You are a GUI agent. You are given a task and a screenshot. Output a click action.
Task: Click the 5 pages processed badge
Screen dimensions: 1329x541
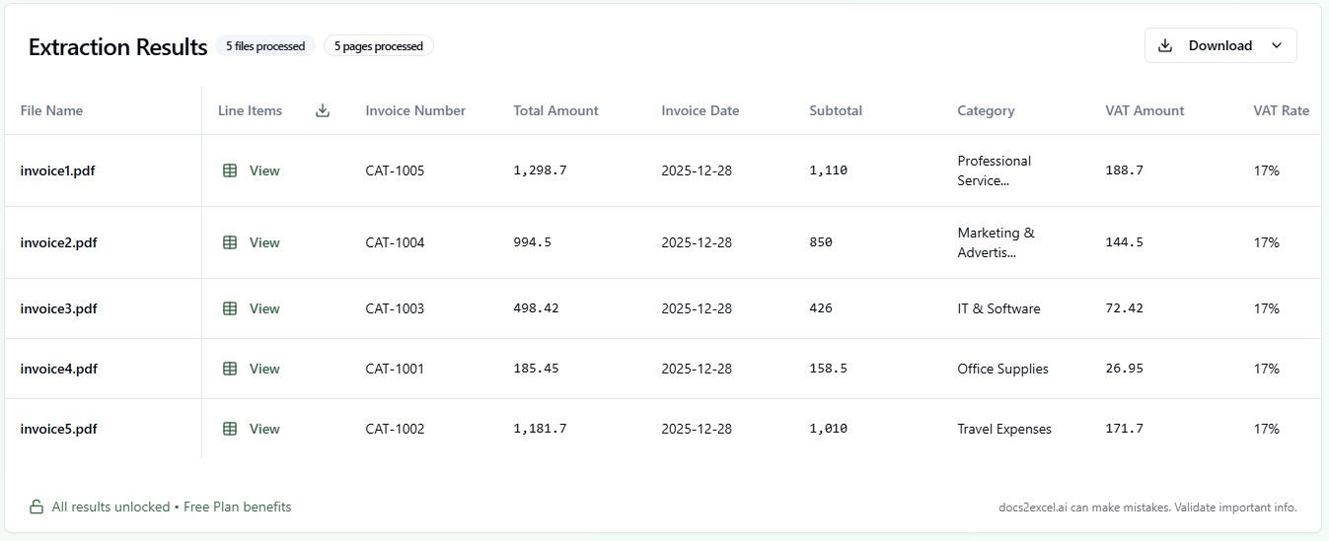coord(379,46)
